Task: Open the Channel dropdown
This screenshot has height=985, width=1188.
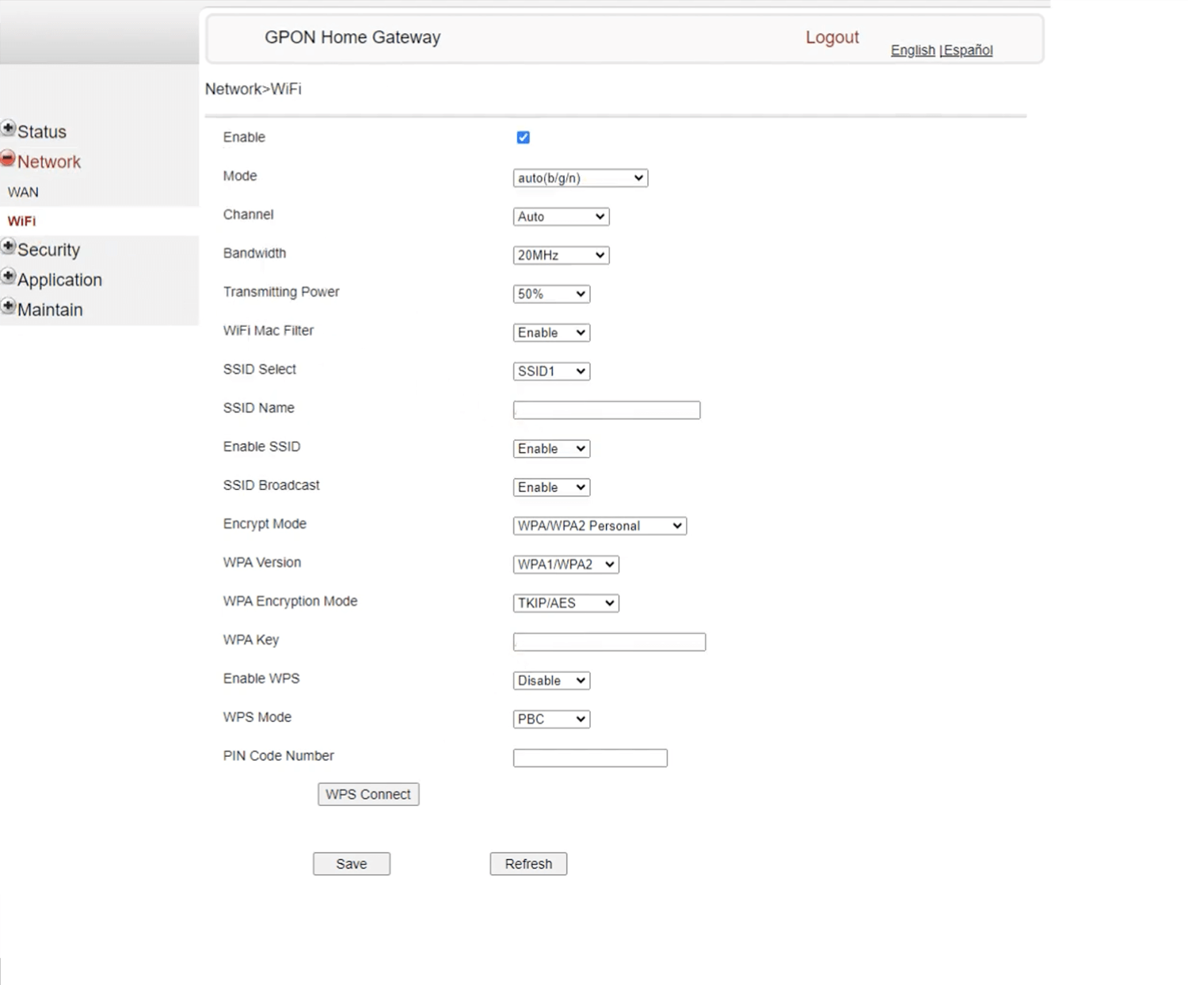Action: click(x=561, y=217)
